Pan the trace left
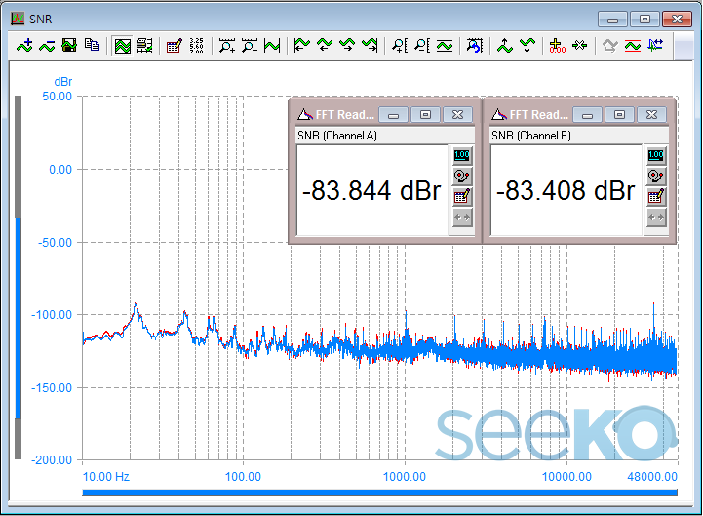 click(x=325, y=45)
